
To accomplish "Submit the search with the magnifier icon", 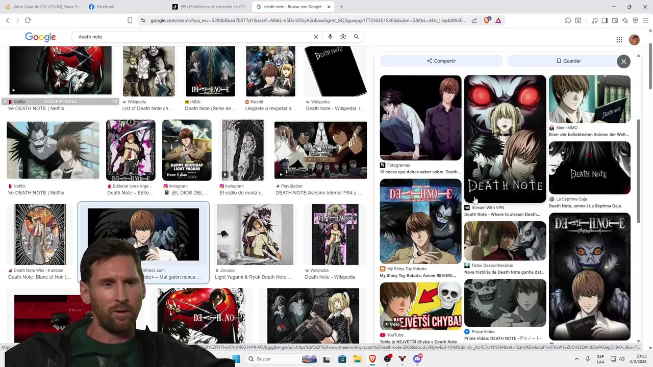I will (356, 37).
